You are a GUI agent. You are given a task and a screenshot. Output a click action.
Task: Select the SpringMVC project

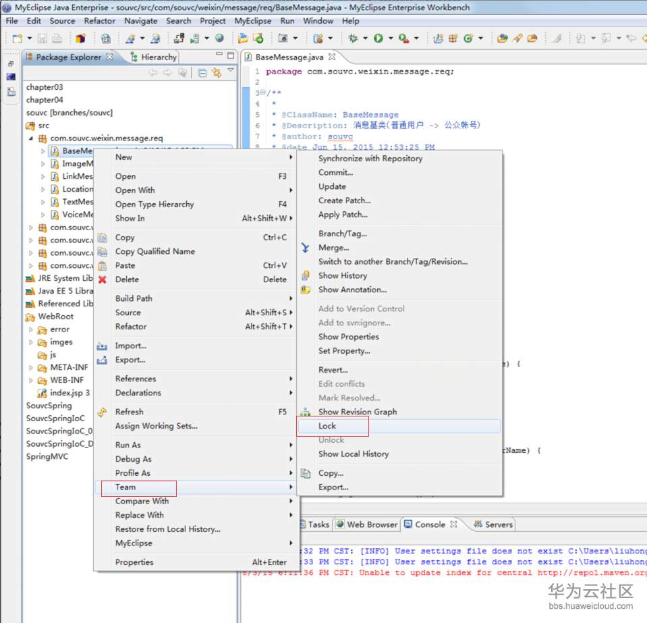point(47,456)
